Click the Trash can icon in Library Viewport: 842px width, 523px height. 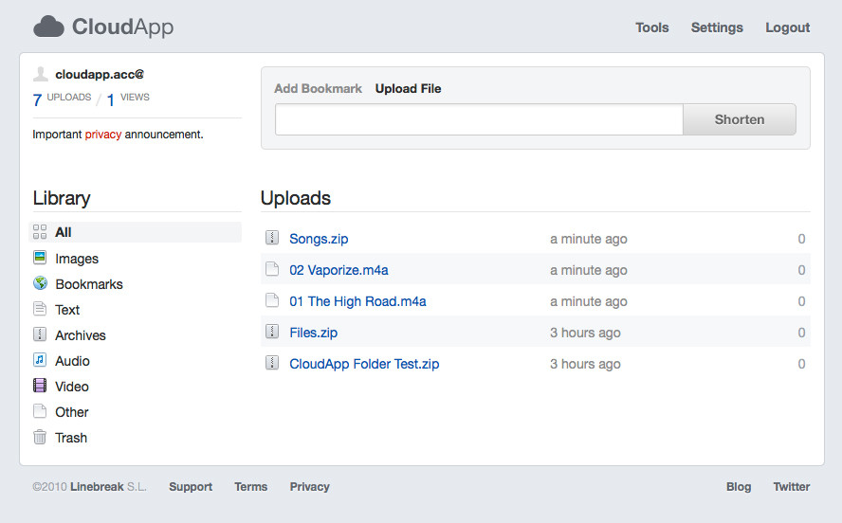point(40,437)
